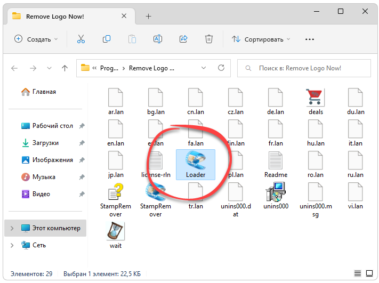Expand hidden breadcrumb path chevrons
Image resolution: width=379 pixels, height=283 pixels.
click(x=94, y=68)
